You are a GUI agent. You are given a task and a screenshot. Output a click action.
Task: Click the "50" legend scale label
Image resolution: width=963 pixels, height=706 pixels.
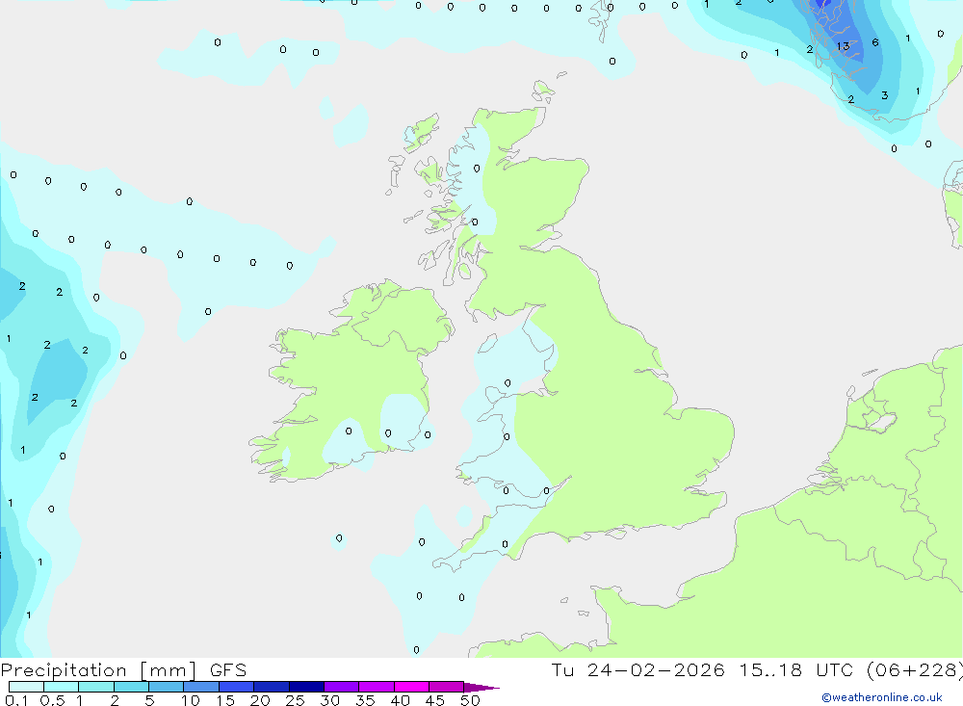[x=470, y=700]
